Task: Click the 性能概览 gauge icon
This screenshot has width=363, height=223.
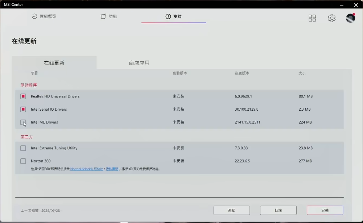Action: [34, 16]
